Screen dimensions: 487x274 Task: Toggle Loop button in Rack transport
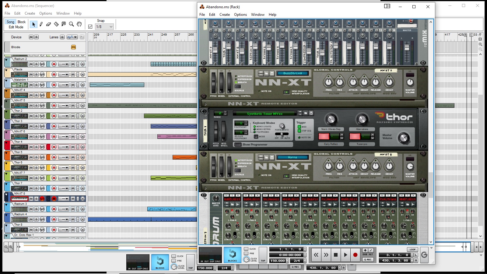click(412, 250)
